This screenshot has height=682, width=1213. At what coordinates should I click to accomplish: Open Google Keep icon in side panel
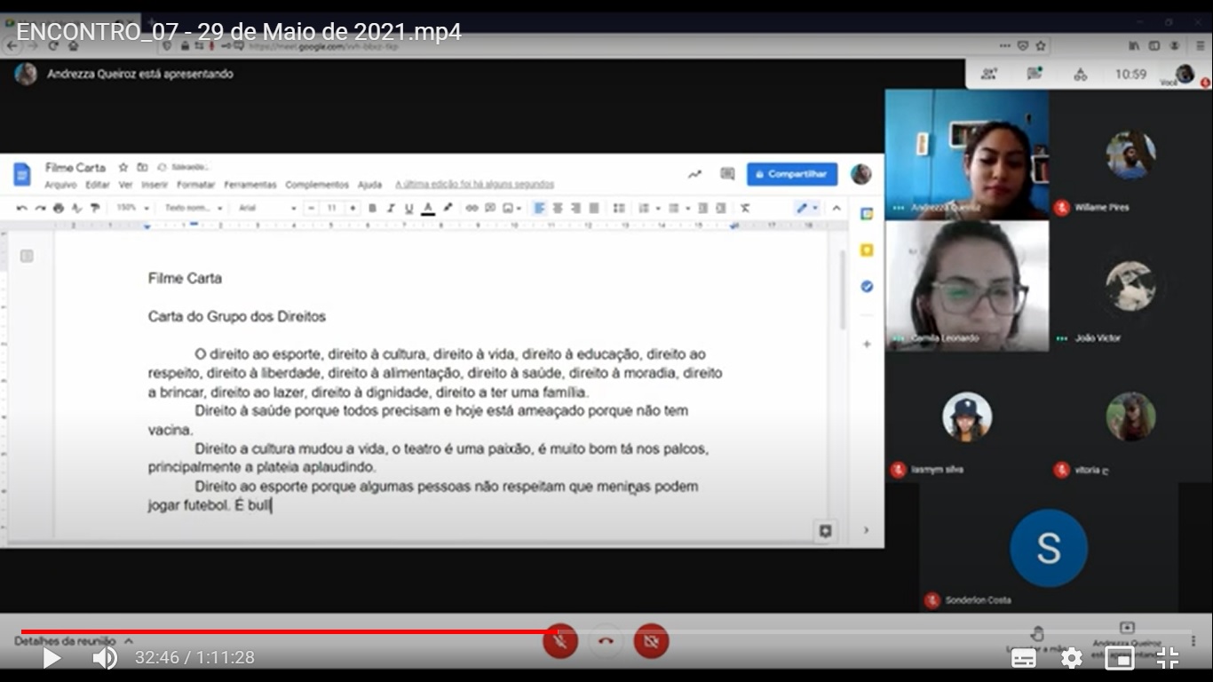click(867, 250)
